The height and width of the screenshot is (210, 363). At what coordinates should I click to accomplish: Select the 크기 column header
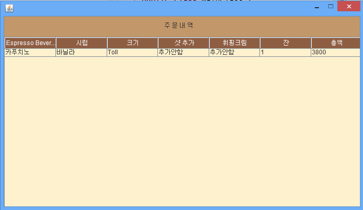132,43
